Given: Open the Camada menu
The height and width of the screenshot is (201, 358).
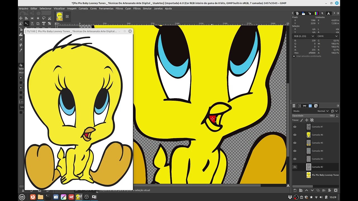Looking at the screenshot, I should (x=83, y=8).
